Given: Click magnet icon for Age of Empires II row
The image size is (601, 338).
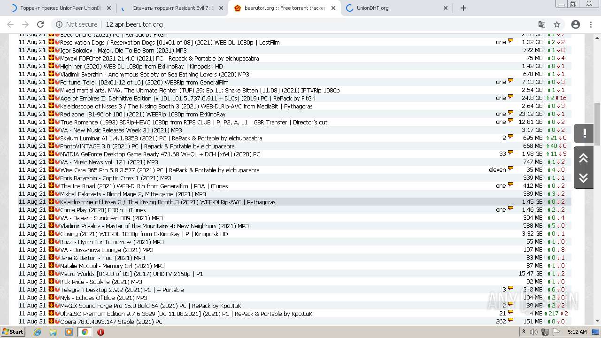Looking at the screenshot, I should [57, 98].
